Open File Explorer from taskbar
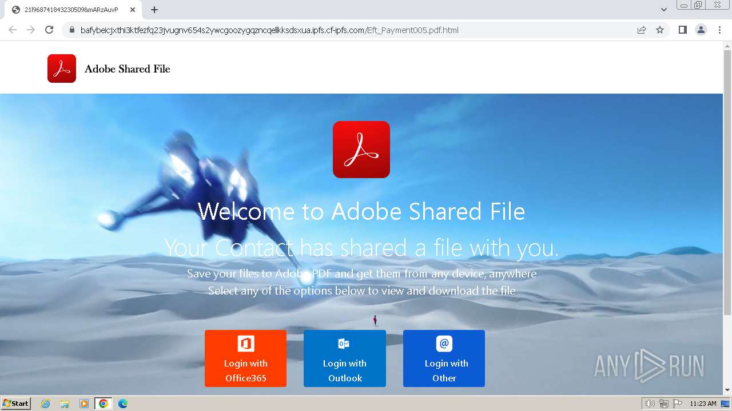This screenshot has height=411, width=732. coord(65,404)
